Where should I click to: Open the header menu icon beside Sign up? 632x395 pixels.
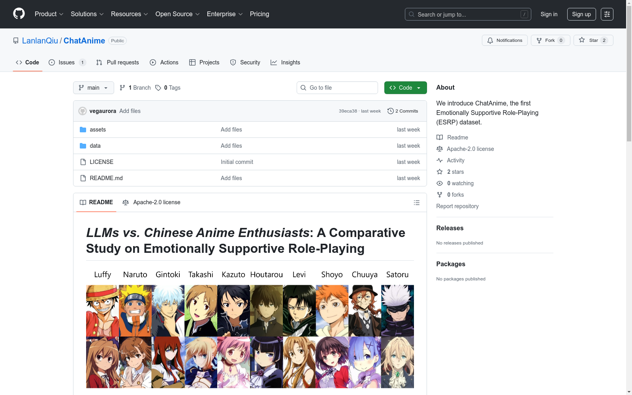tap(607, 14)
